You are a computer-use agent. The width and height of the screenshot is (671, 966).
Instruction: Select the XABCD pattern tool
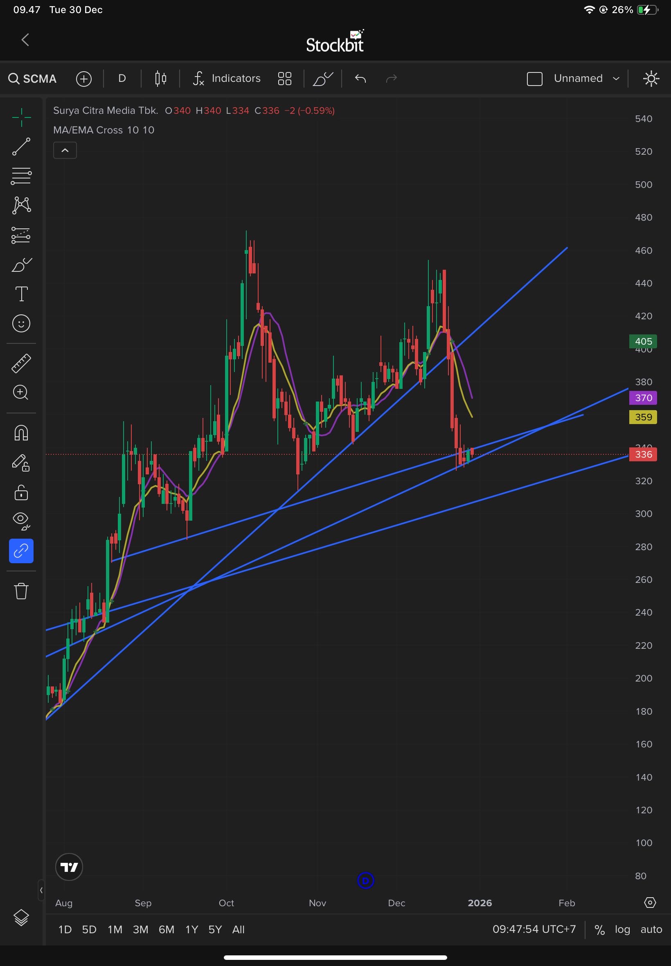coord(21,205)
